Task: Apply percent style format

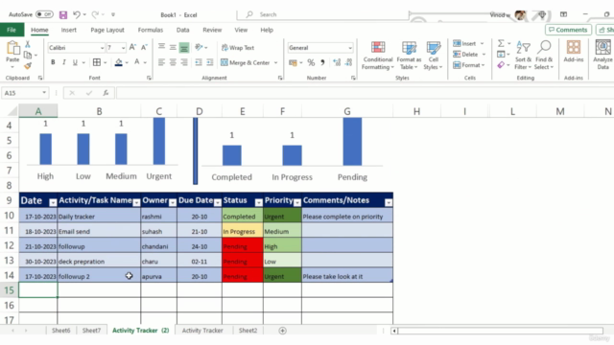Action: point(311,62)
